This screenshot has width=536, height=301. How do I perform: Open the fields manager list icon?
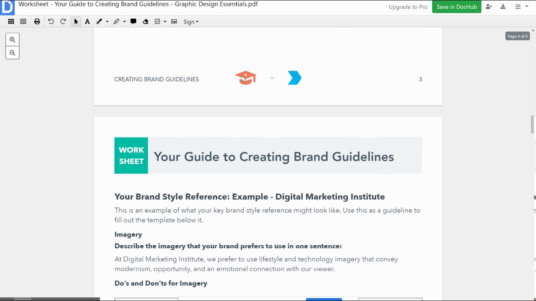point(23,22)
